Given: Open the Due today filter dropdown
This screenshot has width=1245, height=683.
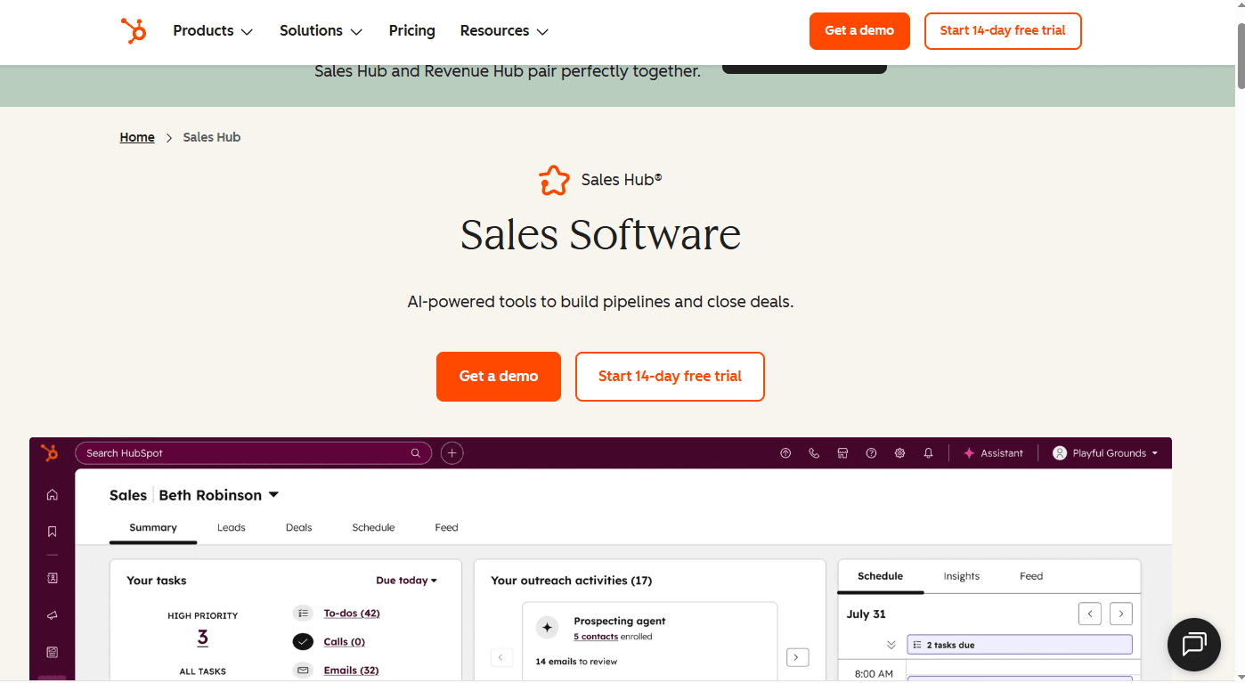Looking at the screenshot, I should pyautogui.click(x=407, y=581).
